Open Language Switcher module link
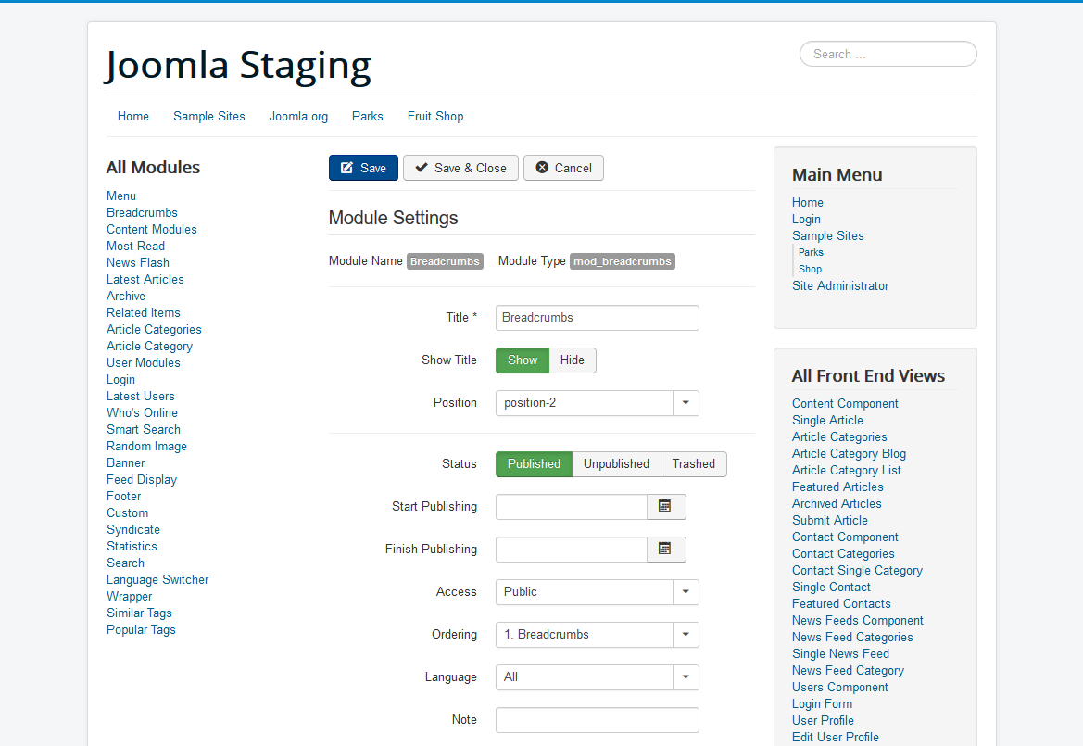The image size is (1083, 746). tap(157, 579)
